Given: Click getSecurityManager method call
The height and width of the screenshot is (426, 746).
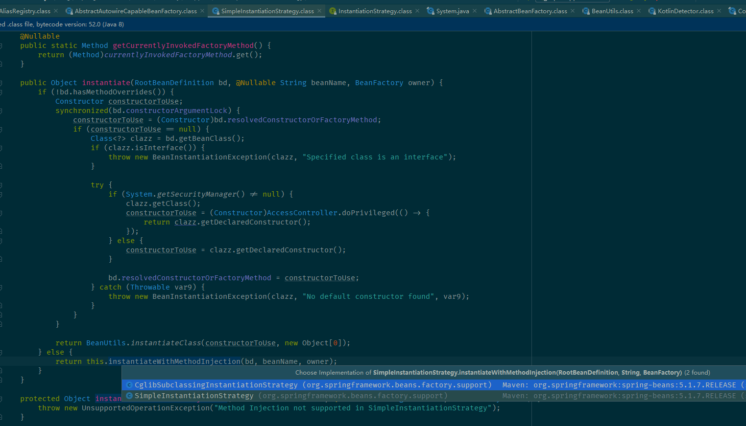Looking at the screenshot, I should (197, 194).
